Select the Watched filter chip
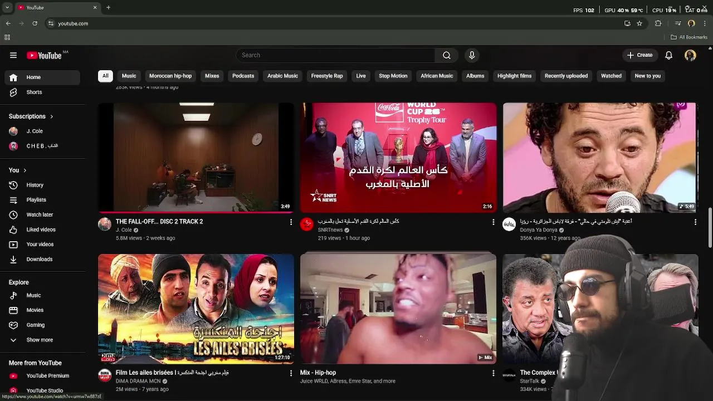The width and height of the screenshot is (713, 401). point(611,76)
